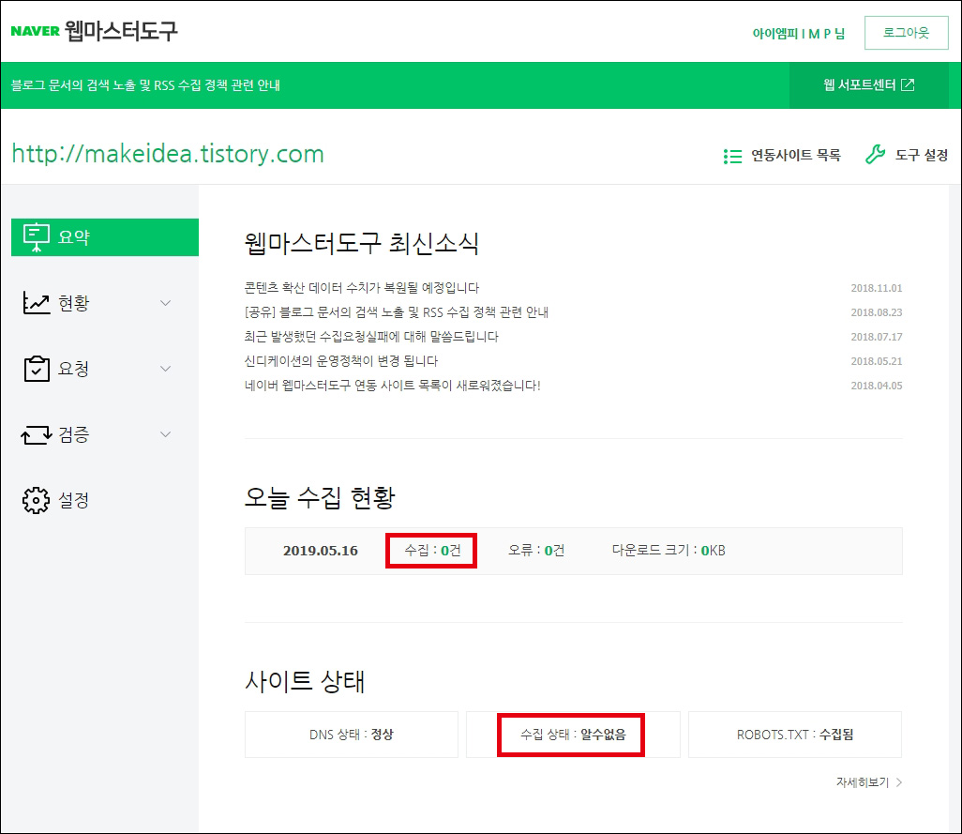Image resolution: width=962 pixels, height=834 pixels.
Task: Click the 오류 : 0건 value
Action: coord(535,551)
